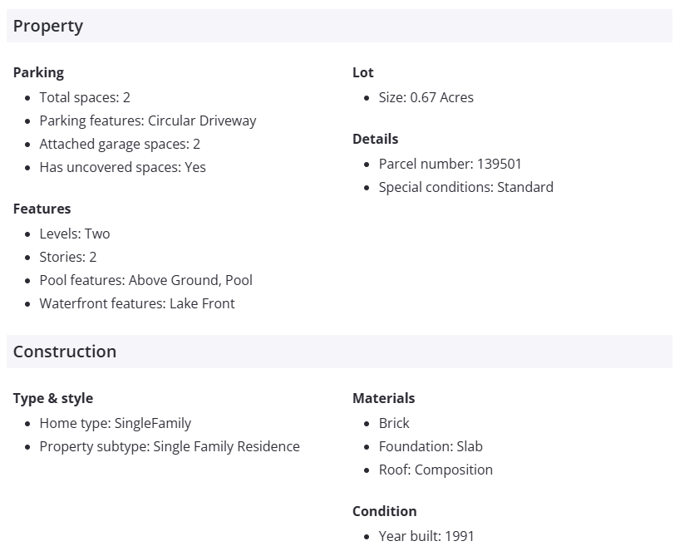Click the Roof: Composition entry
This screenshot has width=699, height=546.
tap(436, 470)
